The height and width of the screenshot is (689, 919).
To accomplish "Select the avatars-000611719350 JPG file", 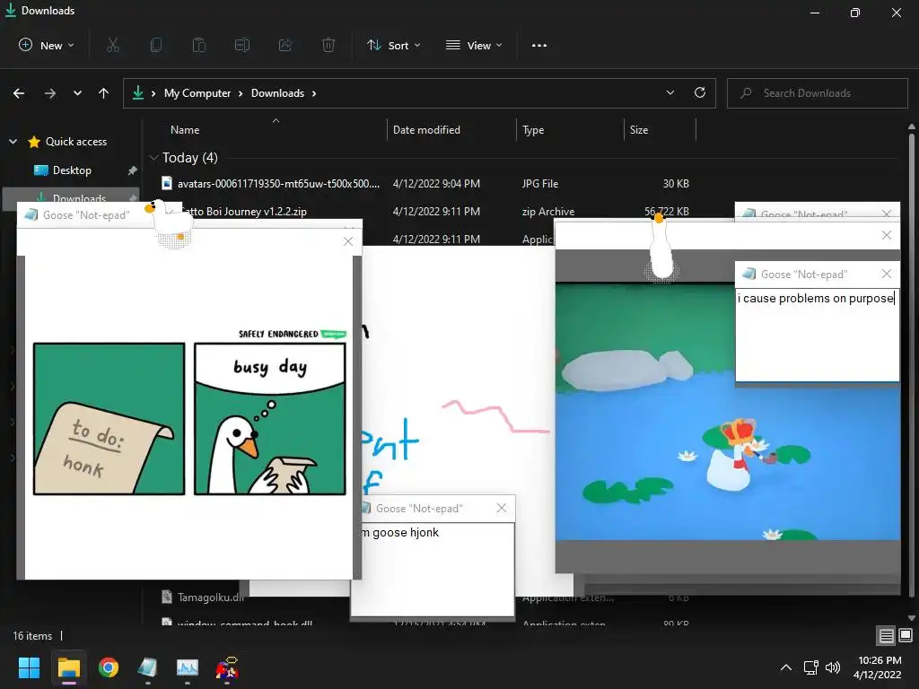I will pos(278,183).
